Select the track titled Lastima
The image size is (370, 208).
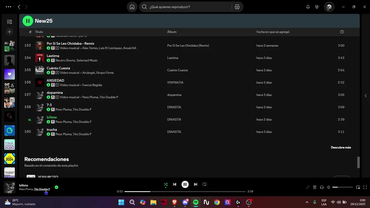53,56
